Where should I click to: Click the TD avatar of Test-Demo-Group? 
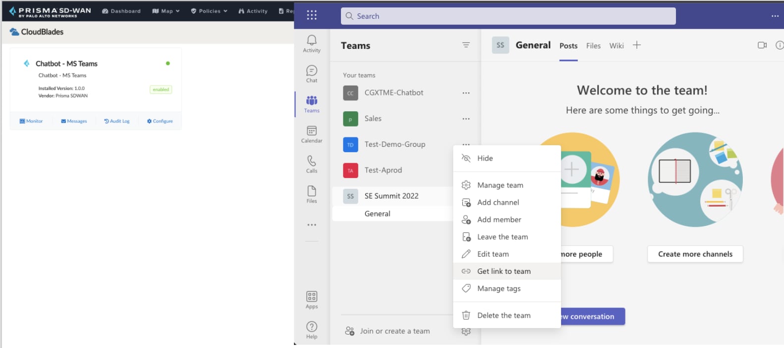pyautogui.click(x=350, y=145)
